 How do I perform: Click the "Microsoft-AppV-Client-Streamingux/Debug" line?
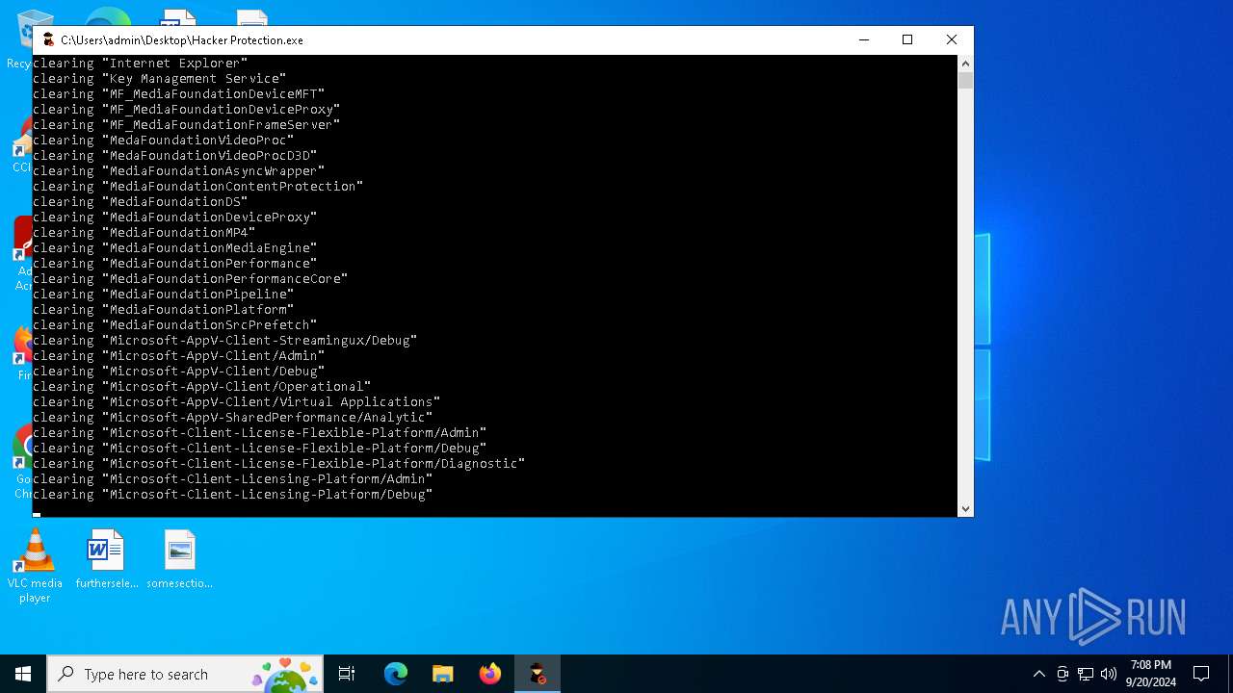click(225, 340)
